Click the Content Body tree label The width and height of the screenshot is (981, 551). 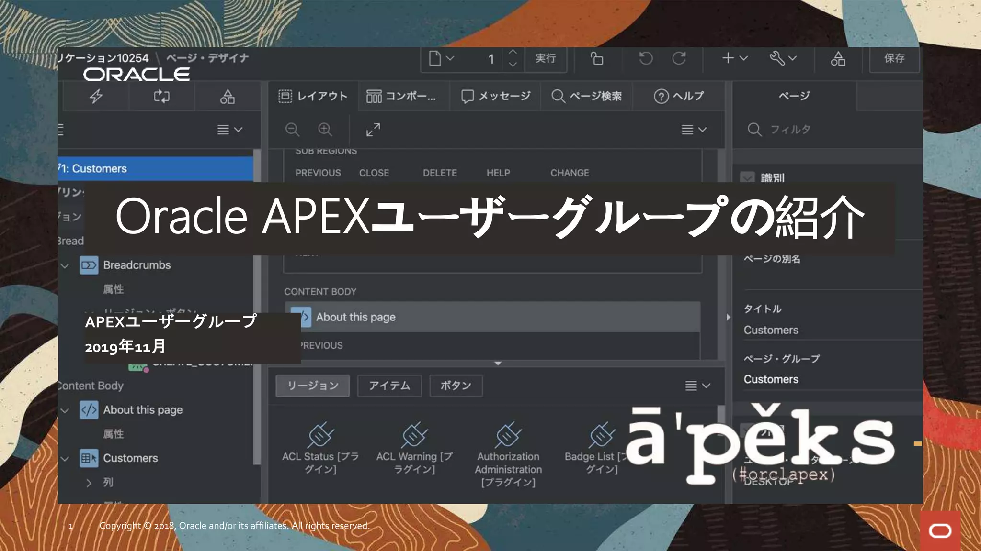[x=91, y=386]
